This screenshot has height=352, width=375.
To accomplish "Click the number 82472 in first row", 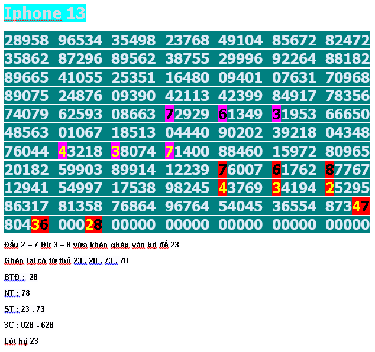I will pos(347,41).
